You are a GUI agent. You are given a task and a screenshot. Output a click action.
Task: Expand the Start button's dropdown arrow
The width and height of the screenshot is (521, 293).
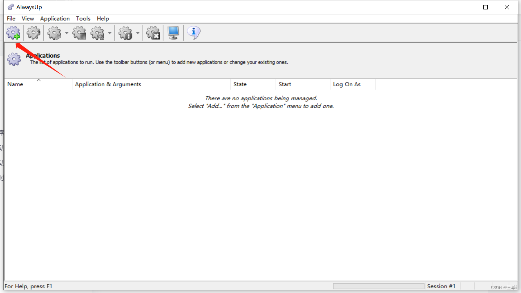point(67,33)
